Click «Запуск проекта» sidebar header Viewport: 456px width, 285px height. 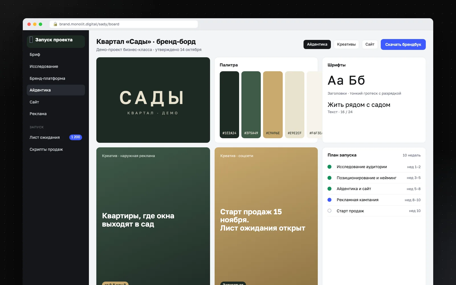[x=56, y=41]
